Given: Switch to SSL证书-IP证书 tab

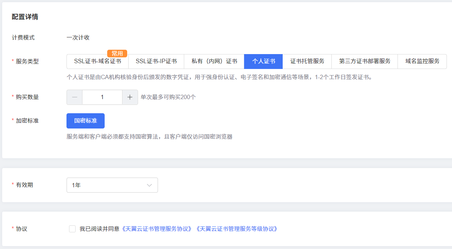Looking at the screenshot, I should 156,61.
